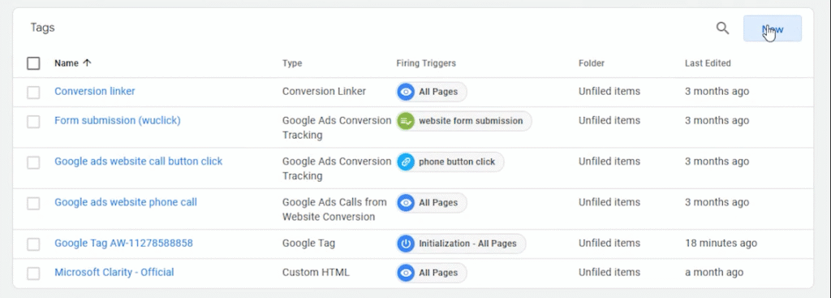The width and height of the screenshot is (831, 298).
Task: Click the Firing Triggers column header
Action: 426,63
